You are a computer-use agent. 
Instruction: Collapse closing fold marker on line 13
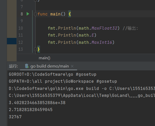tap(35, 49)
